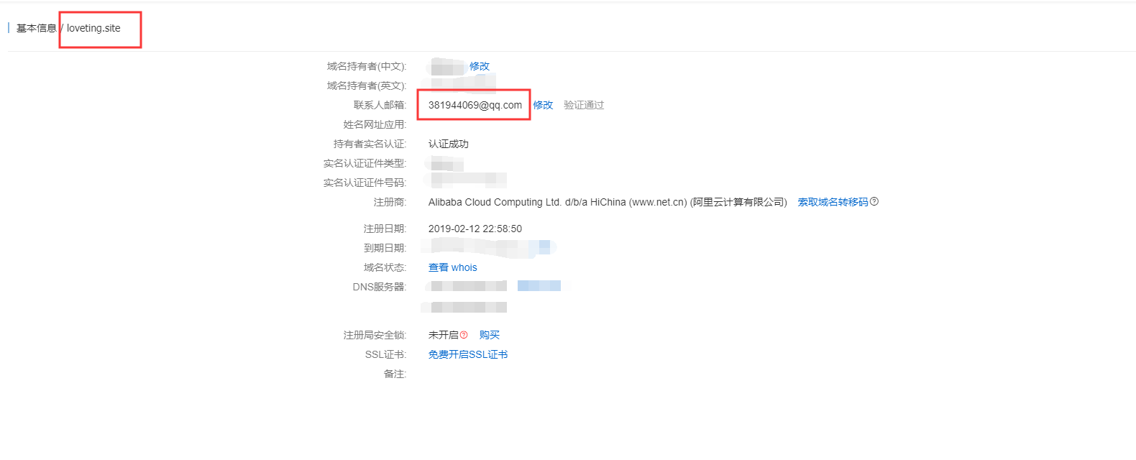Click the 认证成功 verification status
The width and height of the screenshot is (1136, 460).
coord(449,144)
